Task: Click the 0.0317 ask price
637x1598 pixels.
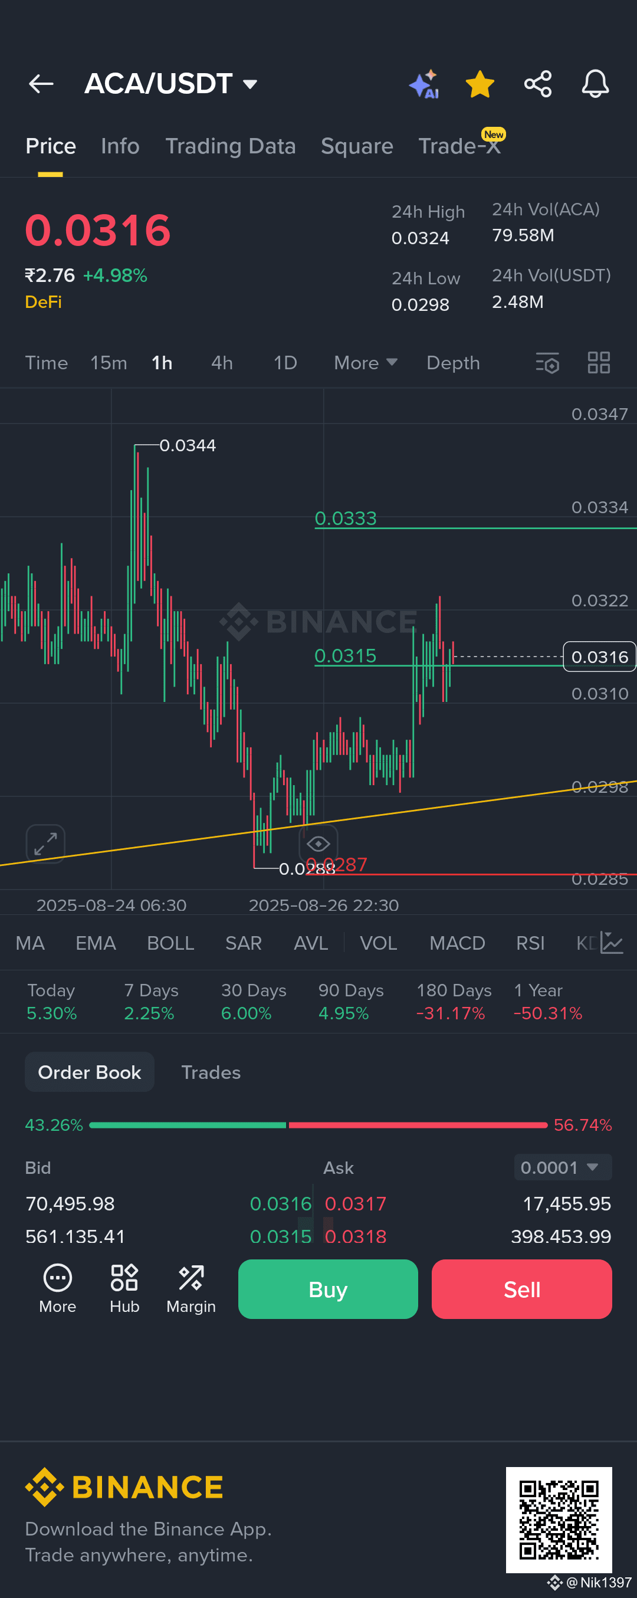Action: click(x=356, y=1204)
